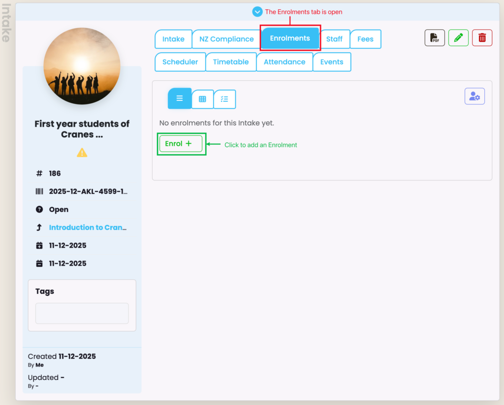The image size is (504, 405).
Task: Click the Tags input field
Action: coord(82,313)
